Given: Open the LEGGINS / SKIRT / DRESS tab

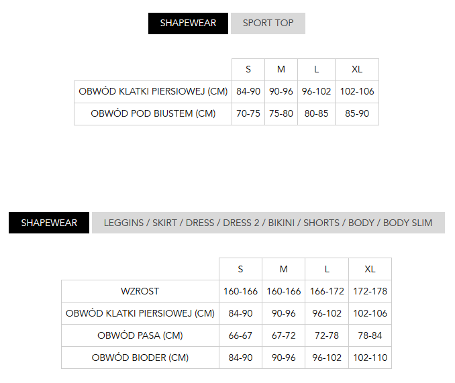Looking at the screenshot, I should [x=268, y=223].
